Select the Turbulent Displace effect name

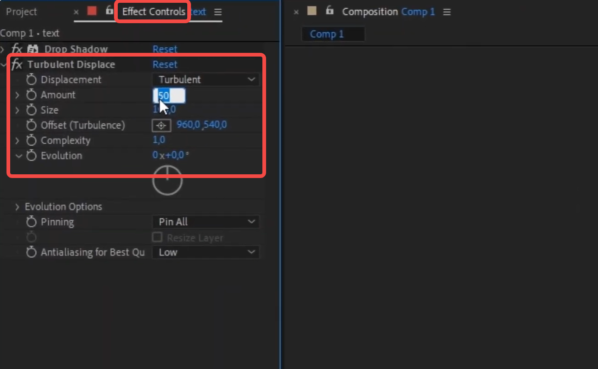[x=71, y=64]
